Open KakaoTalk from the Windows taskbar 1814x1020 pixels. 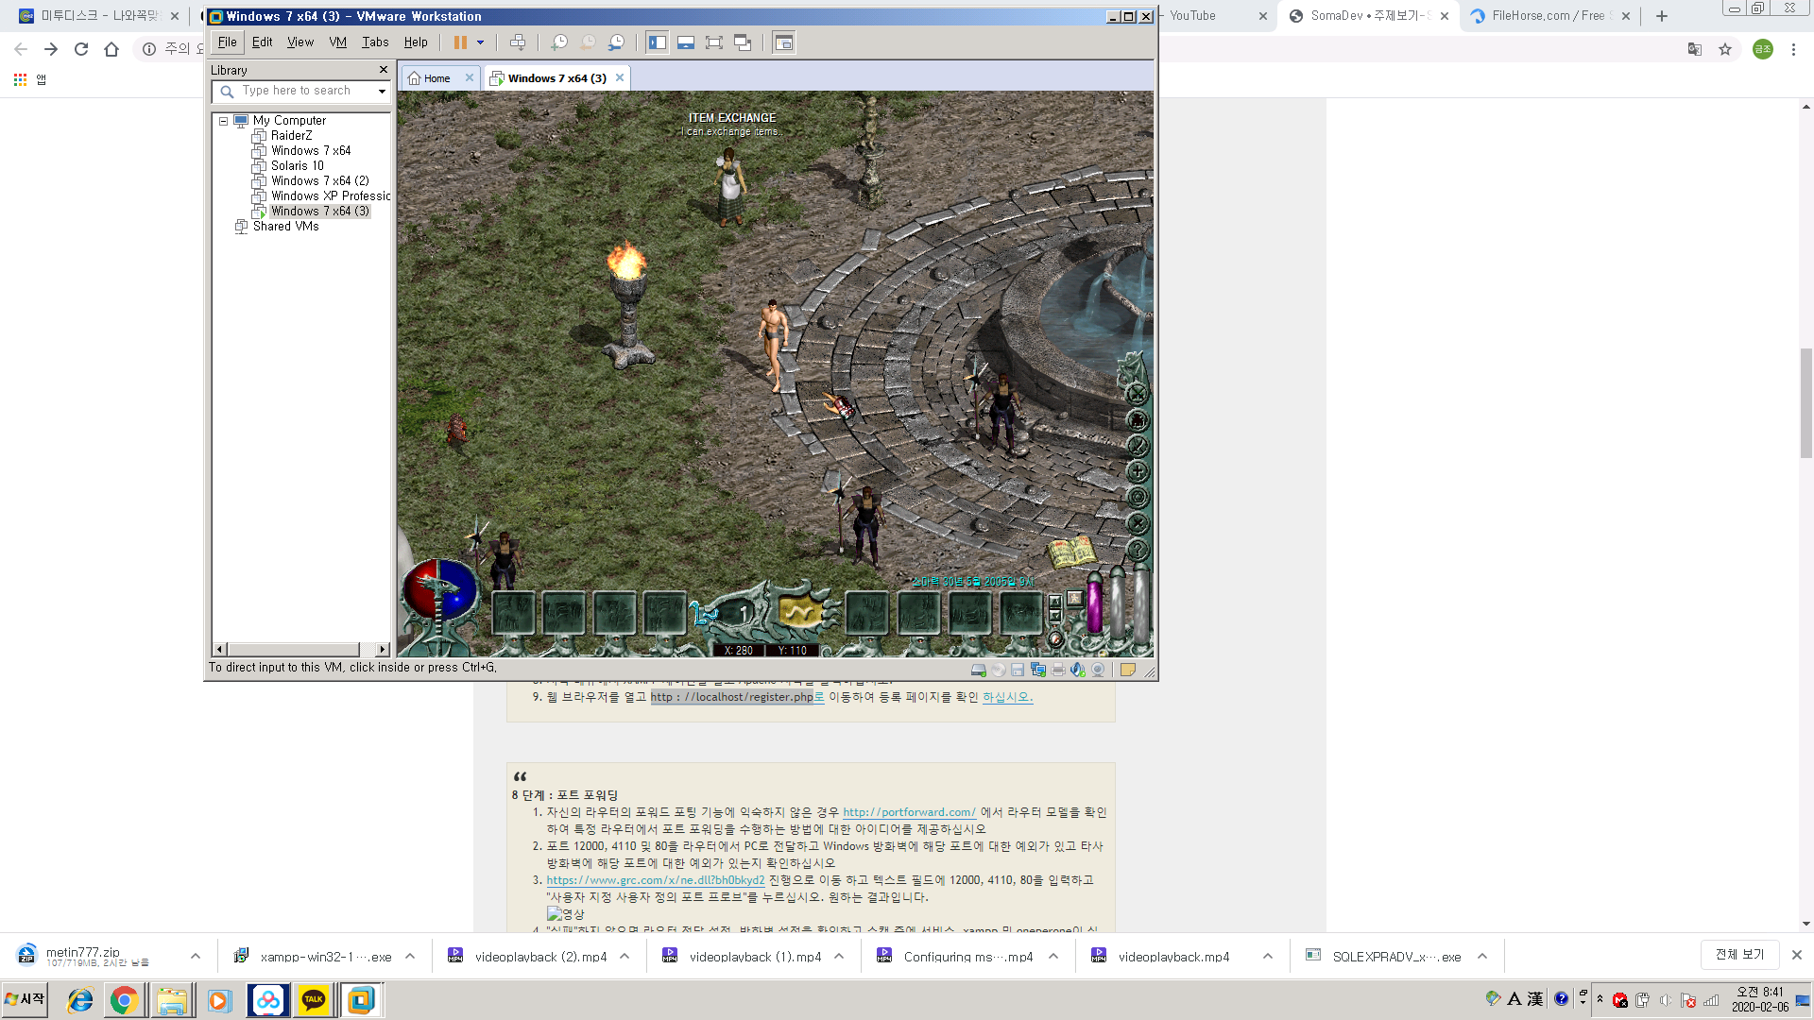coord(314,1000)
